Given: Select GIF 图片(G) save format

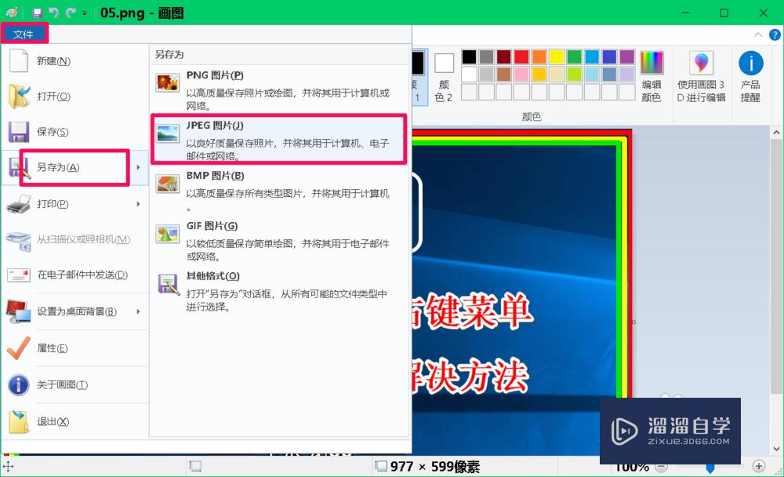Looking at the screenshot, I should point(279,241).
